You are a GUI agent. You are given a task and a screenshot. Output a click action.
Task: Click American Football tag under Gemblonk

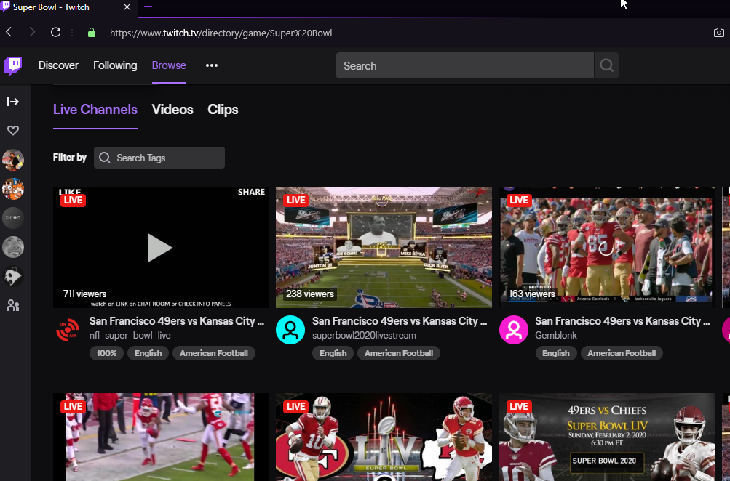[x=622, y=353]
